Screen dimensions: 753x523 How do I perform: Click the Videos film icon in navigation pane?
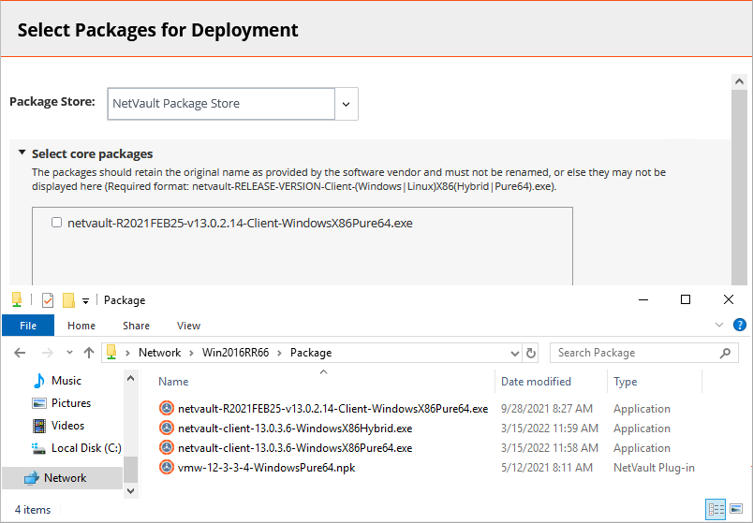click(39, 426)
